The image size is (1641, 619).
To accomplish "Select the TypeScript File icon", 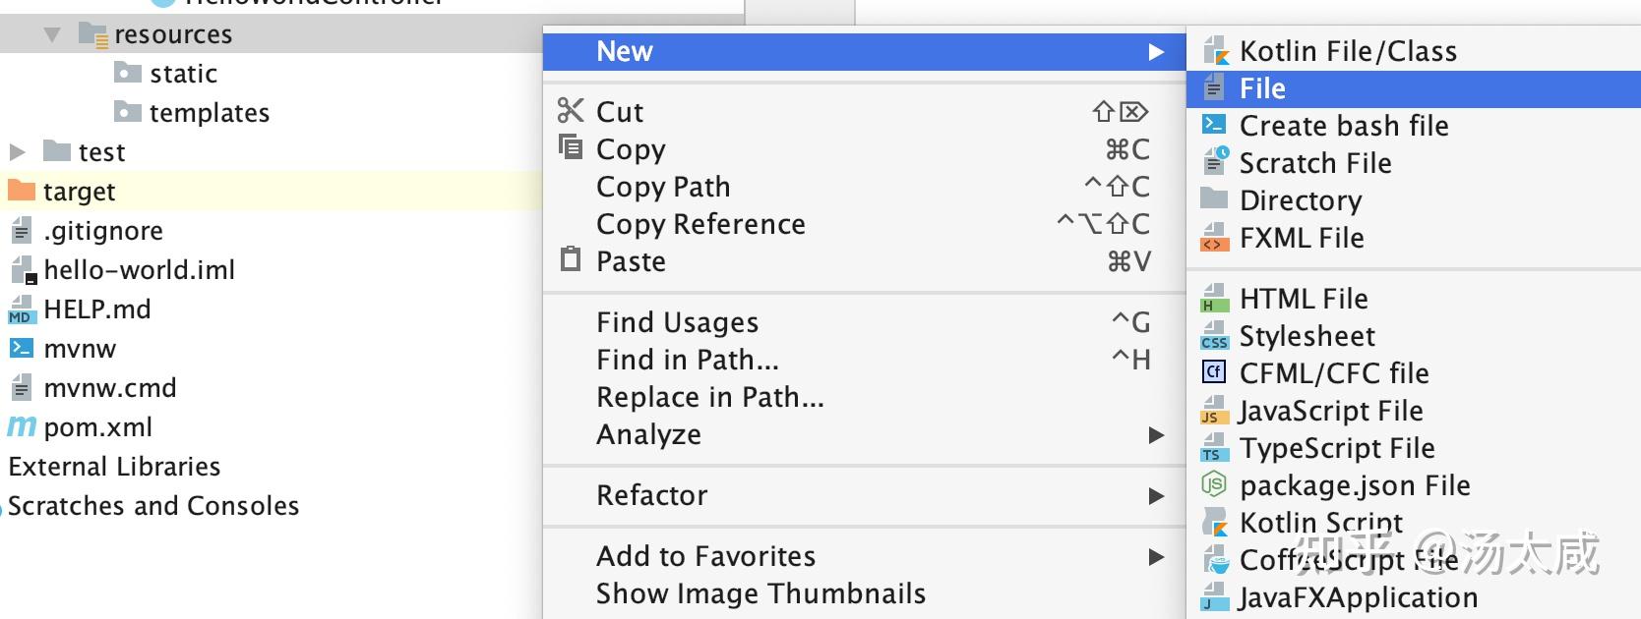I will pos(1215,447).
